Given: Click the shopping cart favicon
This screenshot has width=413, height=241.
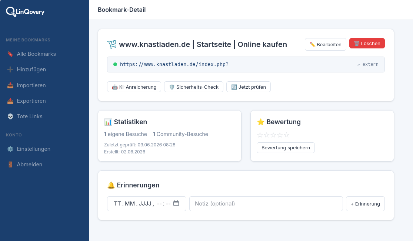Looking at the screenshot, I should point(112,44).
